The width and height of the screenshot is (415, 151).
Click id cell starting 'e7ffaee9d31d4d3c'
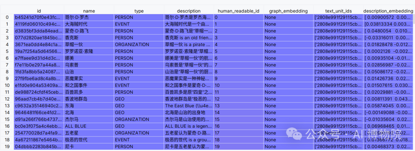[39, 58]
